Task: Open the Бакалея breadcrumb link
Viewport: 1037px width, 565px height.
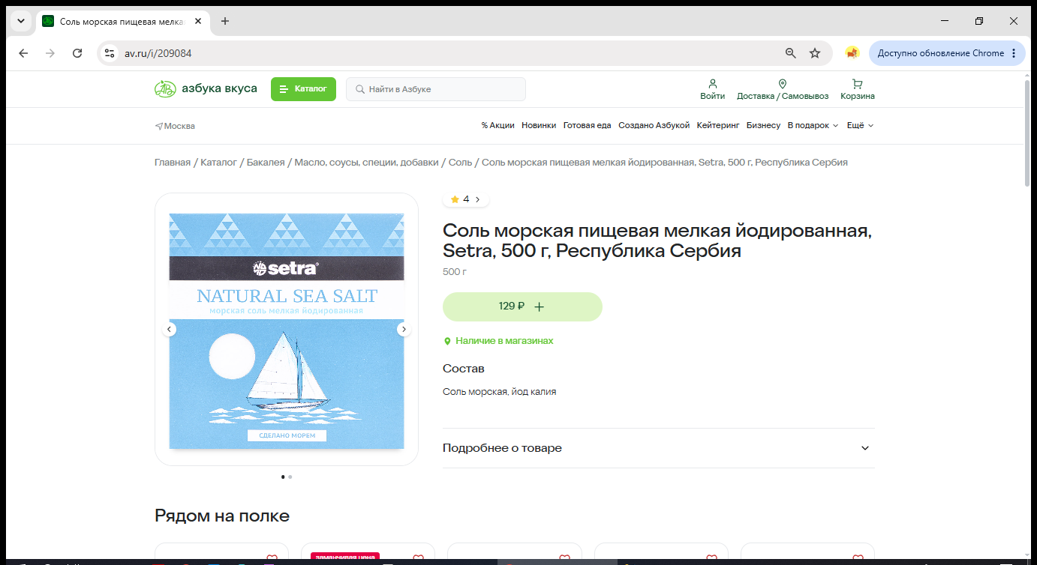Action: 266,163
